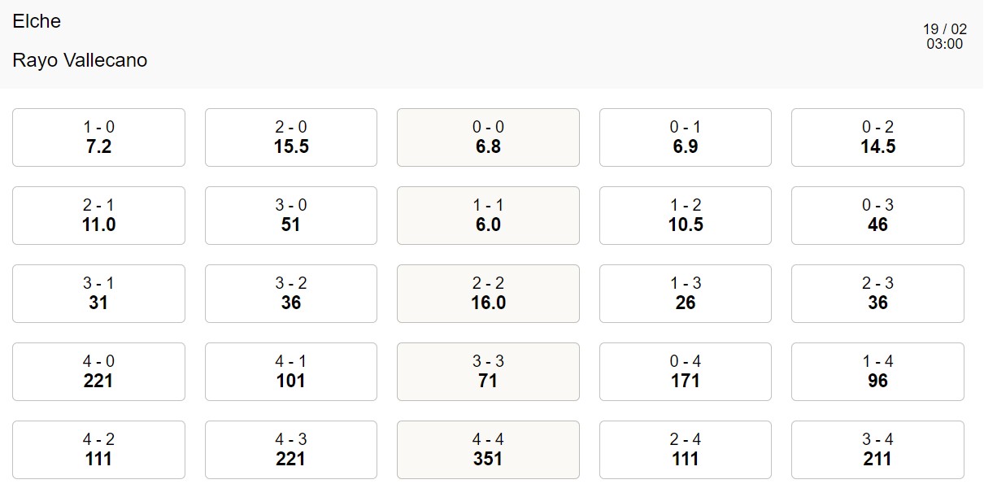Screen dimensions: 984x484
Task: Bet on the 3 - 3 draw at 71
Action: [x=488, y=372]
